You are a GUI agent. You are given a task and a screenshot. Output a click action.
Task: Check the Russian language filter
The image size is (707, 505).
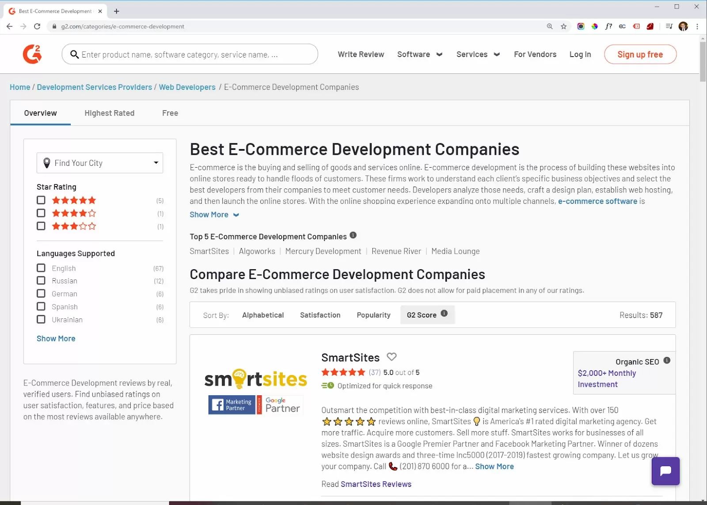click(x=41, y=280)
